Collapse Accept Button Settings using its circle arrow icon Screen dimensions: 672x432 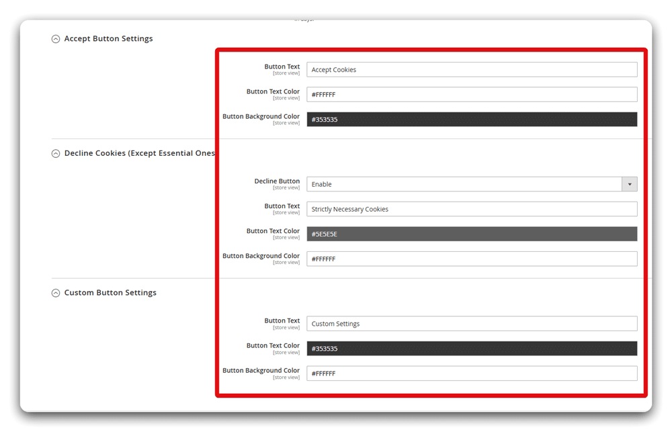pyautogui.click(x=56, y=39)
